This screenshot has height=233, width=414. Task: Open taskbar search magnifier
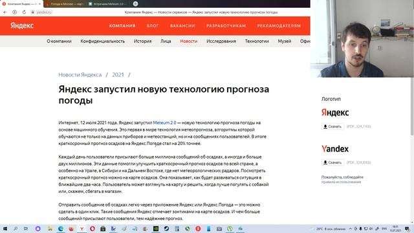tap(16, 228)
